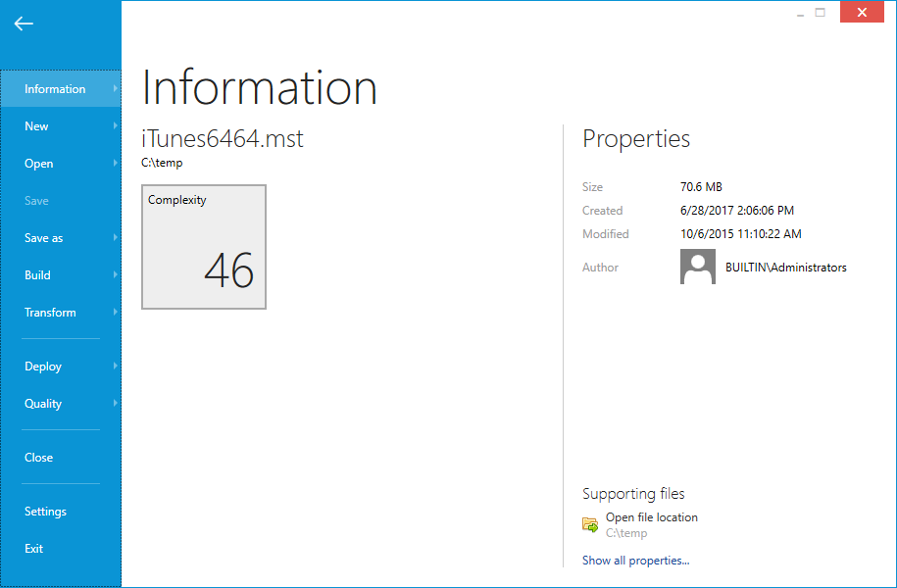This screenshot has height=588, width=897.
Task: Click the folder icon under Supporting files
Action: pos(590,524)
